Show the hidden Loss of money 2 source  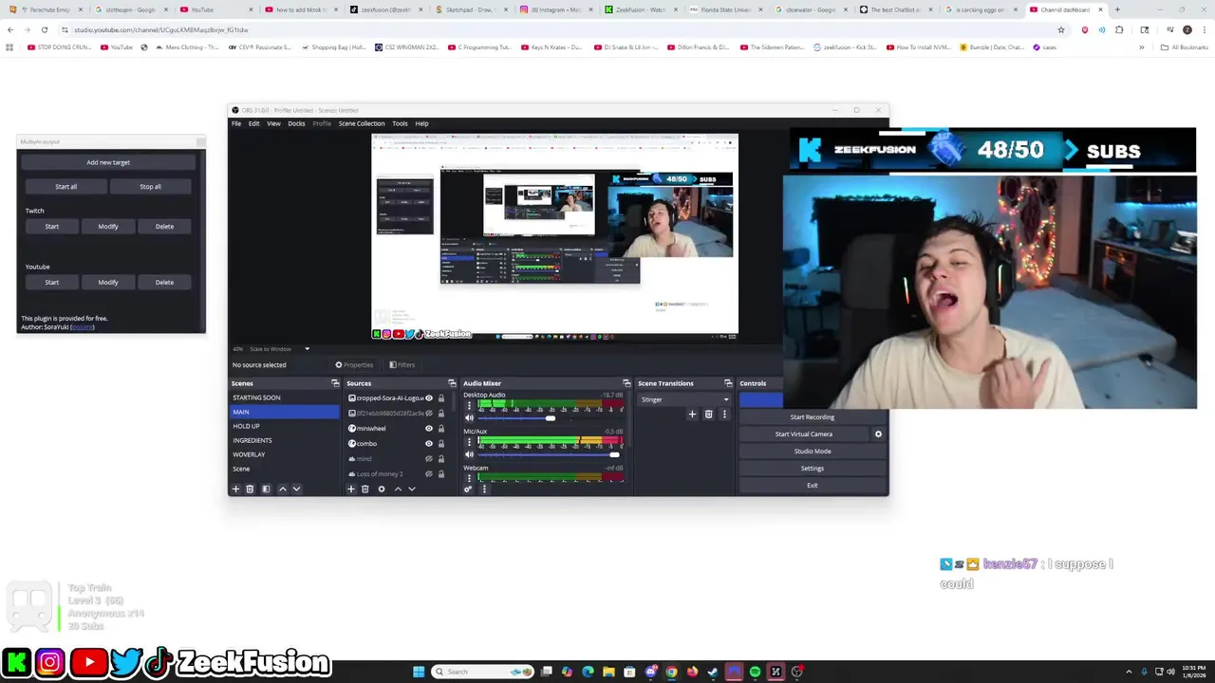click(x=429, y=473)
